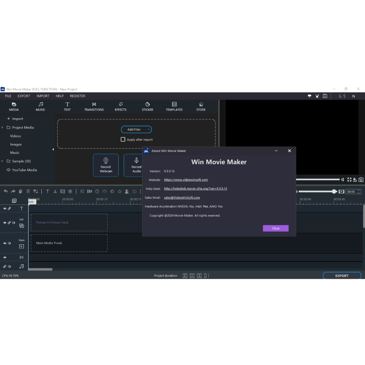Viewport: 365px width, 365px height.
Task: Switch to the Templates tab
Action: tap(174, 106)
